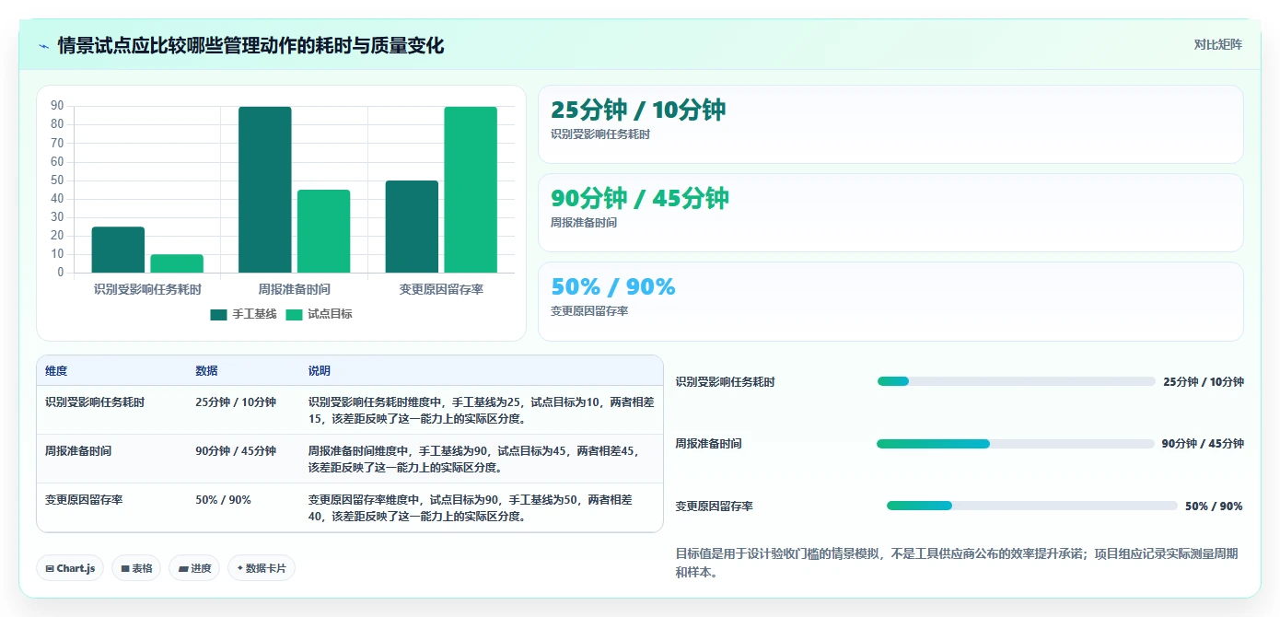Screen dimensions: 1280x617
Task: Click the lightning icon beside the title
Action: tap(43, 45)
